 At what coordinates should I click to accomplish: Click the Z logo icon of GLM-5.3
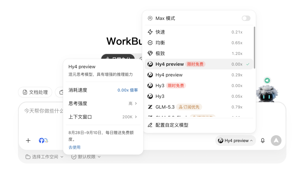(150, 107)
